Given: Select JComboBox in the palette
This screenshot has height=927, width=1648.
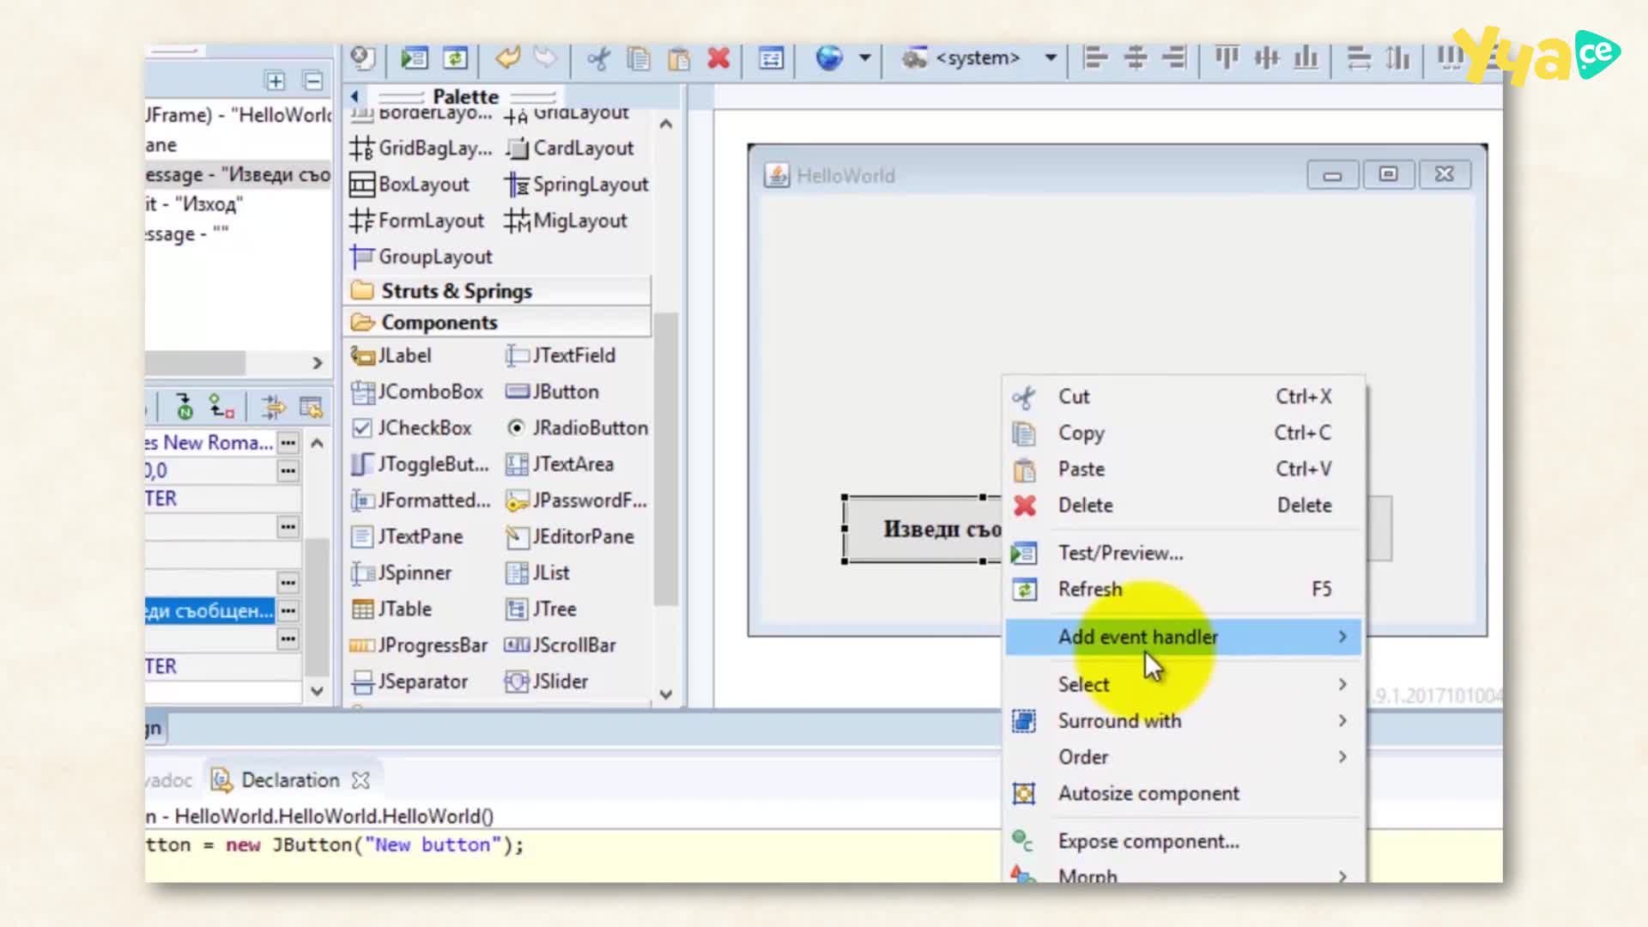Looking at the screenshot, I should 417,391.
